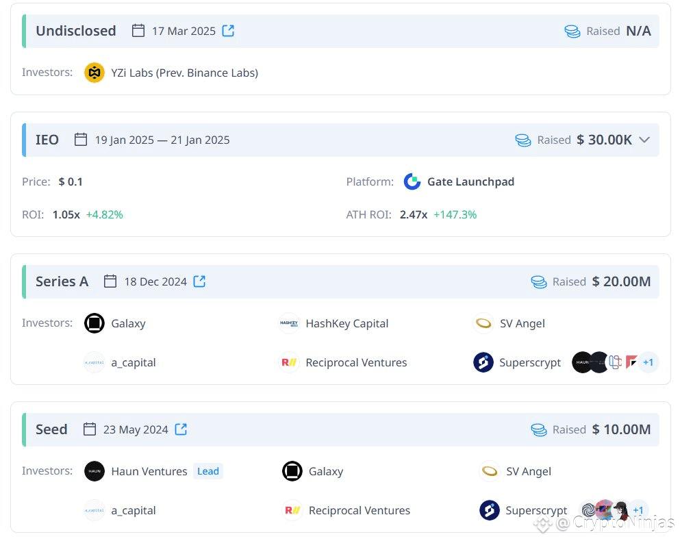Select the Series A round title

coord(62,281)
